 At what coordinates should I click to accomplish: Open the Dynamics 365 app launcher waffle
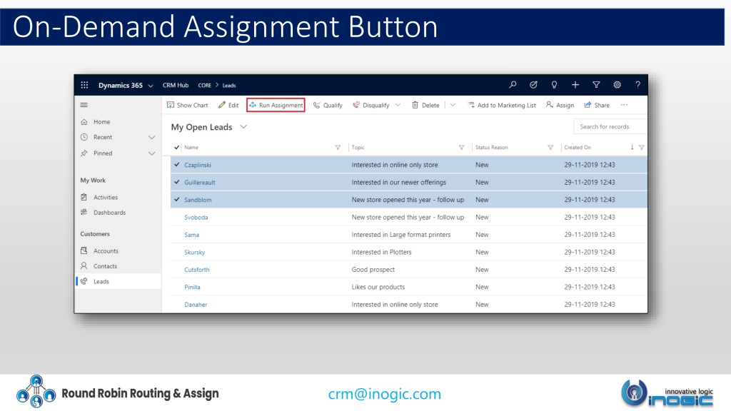84,85
